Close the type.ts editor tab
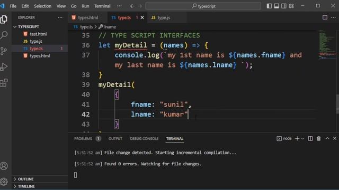 pos(142,17)
